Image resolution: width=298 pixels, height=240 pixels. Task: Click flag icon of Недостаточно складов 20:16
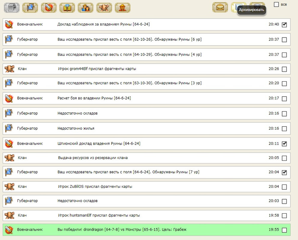(9, 113)
